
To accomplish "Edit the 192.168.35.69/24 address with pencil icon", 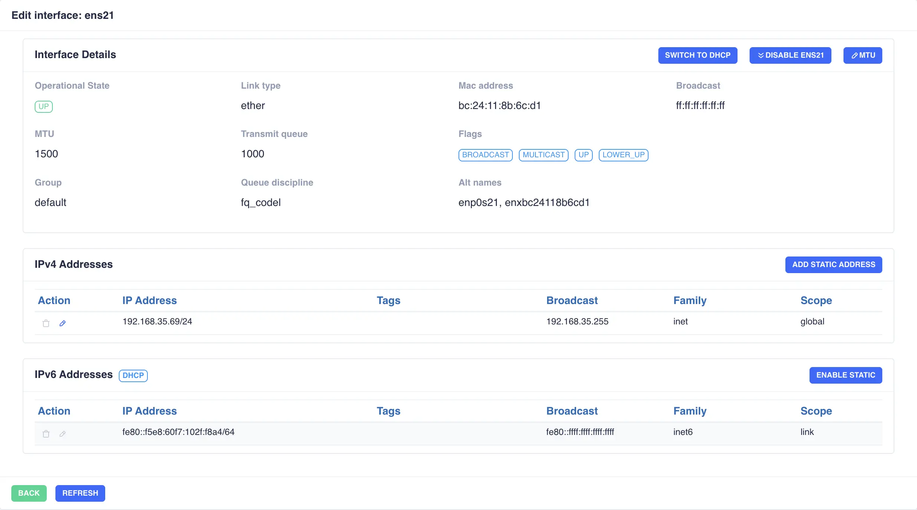I will tap(63, 323).
